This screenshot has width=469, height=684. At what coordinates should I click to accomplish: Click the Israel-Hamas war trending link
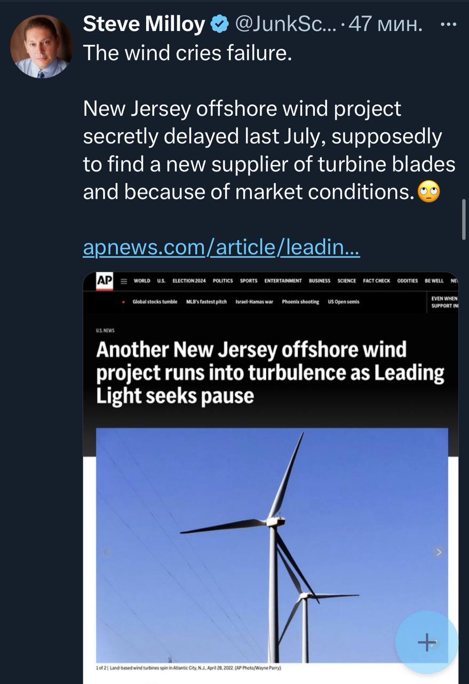[254, 302]
